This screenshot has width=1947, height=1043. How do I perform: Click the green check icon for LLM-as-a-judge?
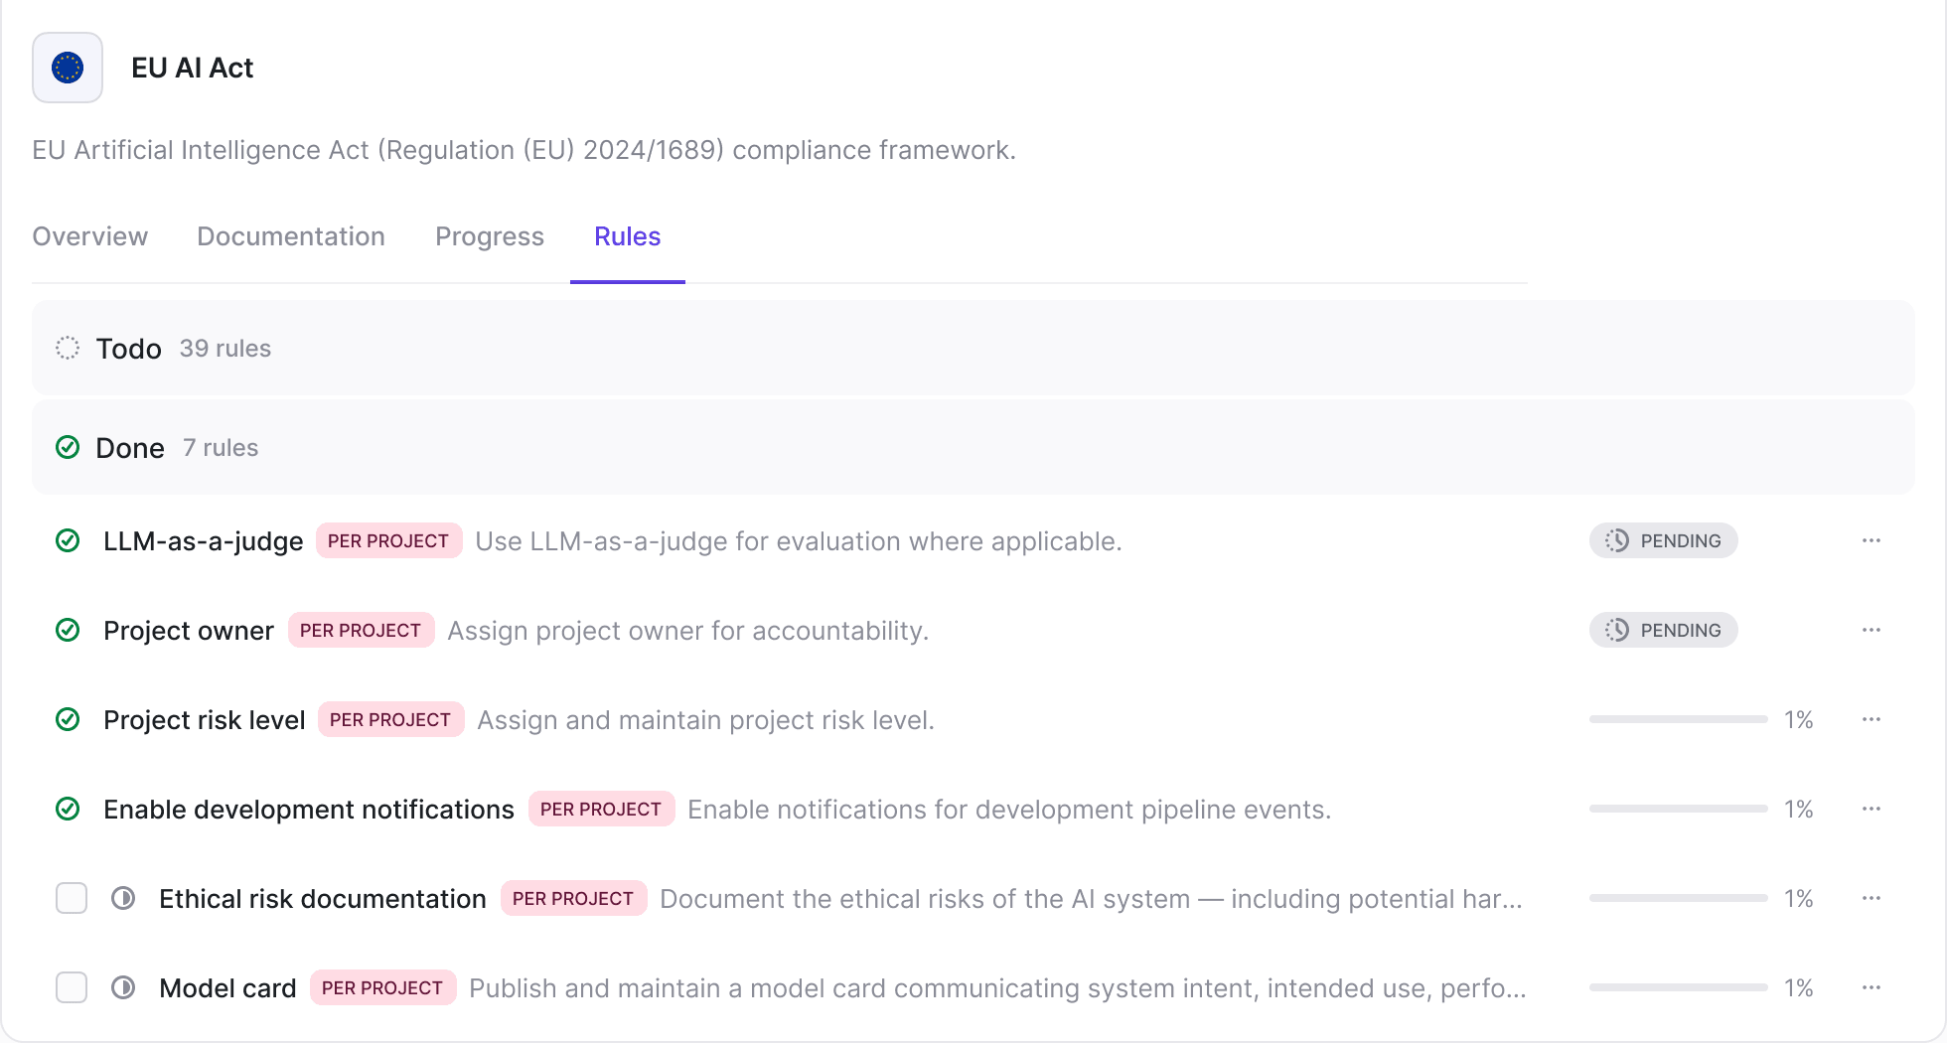(68, 540)
